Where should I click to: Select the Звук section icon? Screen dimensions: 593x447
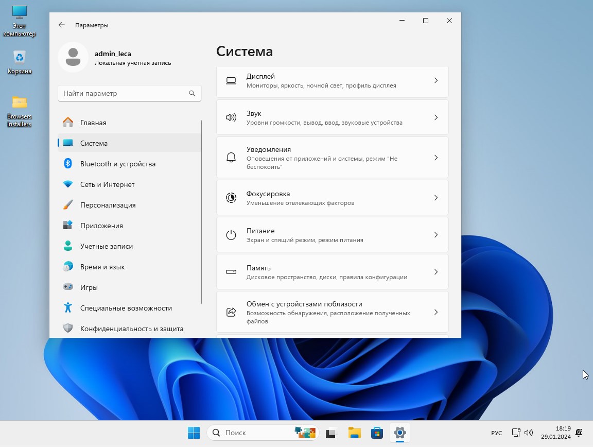pos(231,116)
